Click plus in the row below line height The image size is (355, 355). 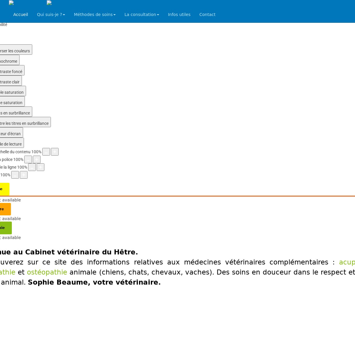pyautogui.click(x=24, y=175)
